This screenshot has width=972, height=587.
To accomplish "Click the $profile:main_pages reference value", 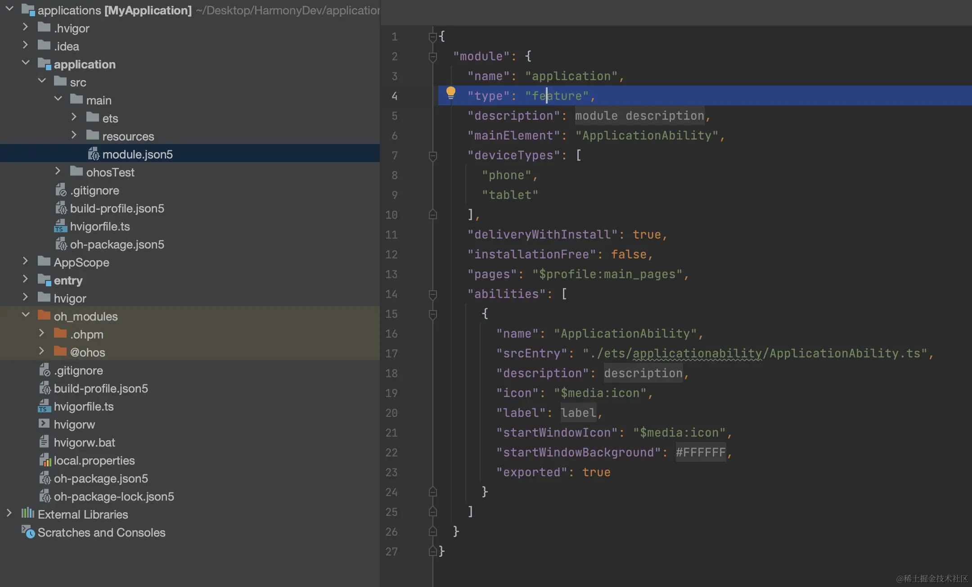I will 607,274.
